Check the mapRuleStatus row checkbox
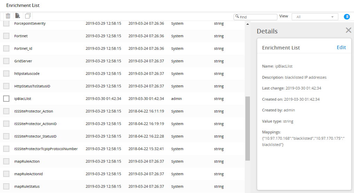 pos(6,186)
